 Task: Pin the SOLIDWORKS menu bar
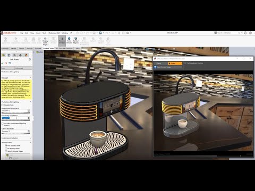(71, 33)
